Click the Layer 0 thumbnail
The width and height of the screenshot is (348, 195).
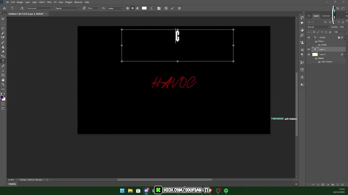(x=315, y=54)
